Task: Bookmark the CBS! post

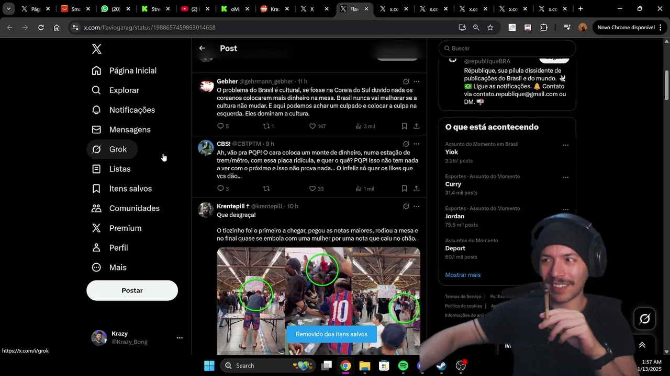Action: click(x=404, y=189)
